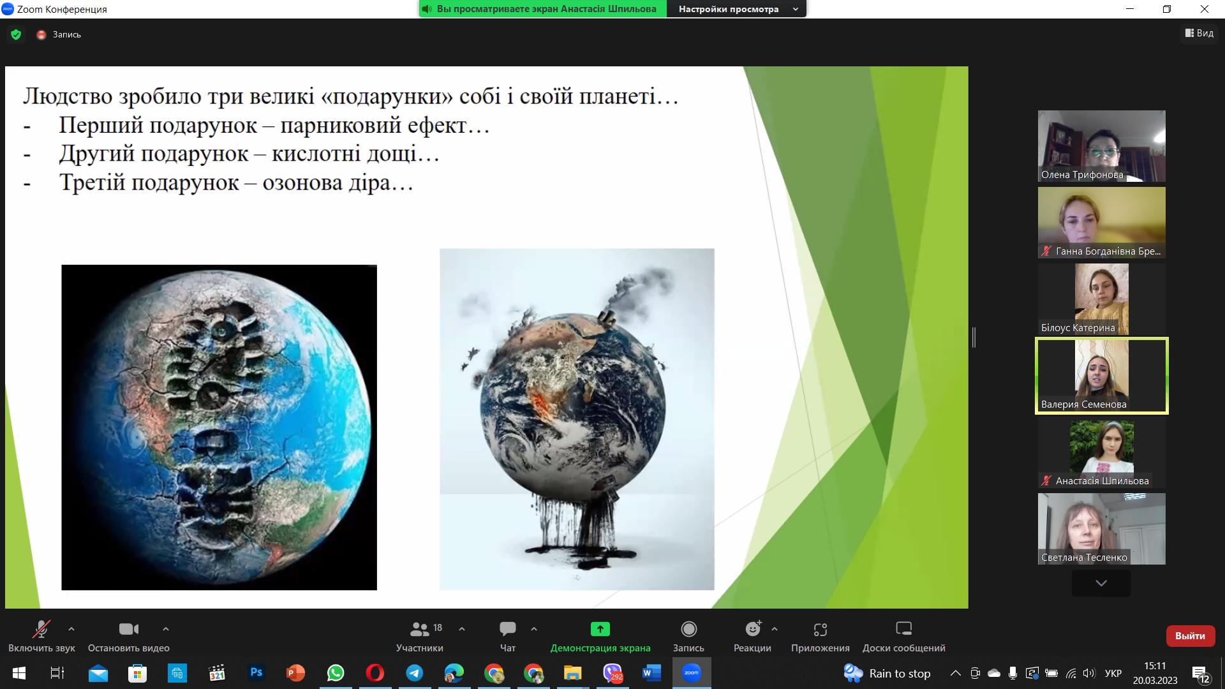
Task: Open the Apps (Приложения) icon
Action: tap(820, 630)
